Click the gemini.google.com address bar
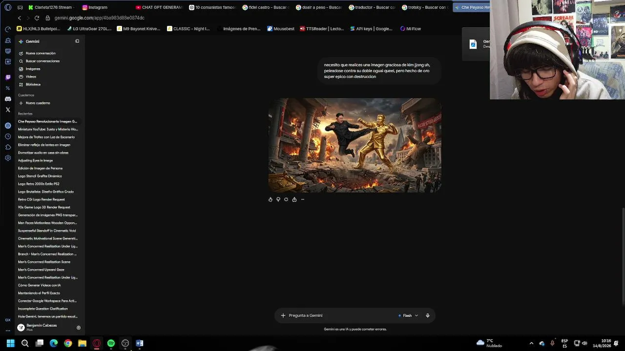The height and width of the screenshot is (351, 625). (99, 18)
